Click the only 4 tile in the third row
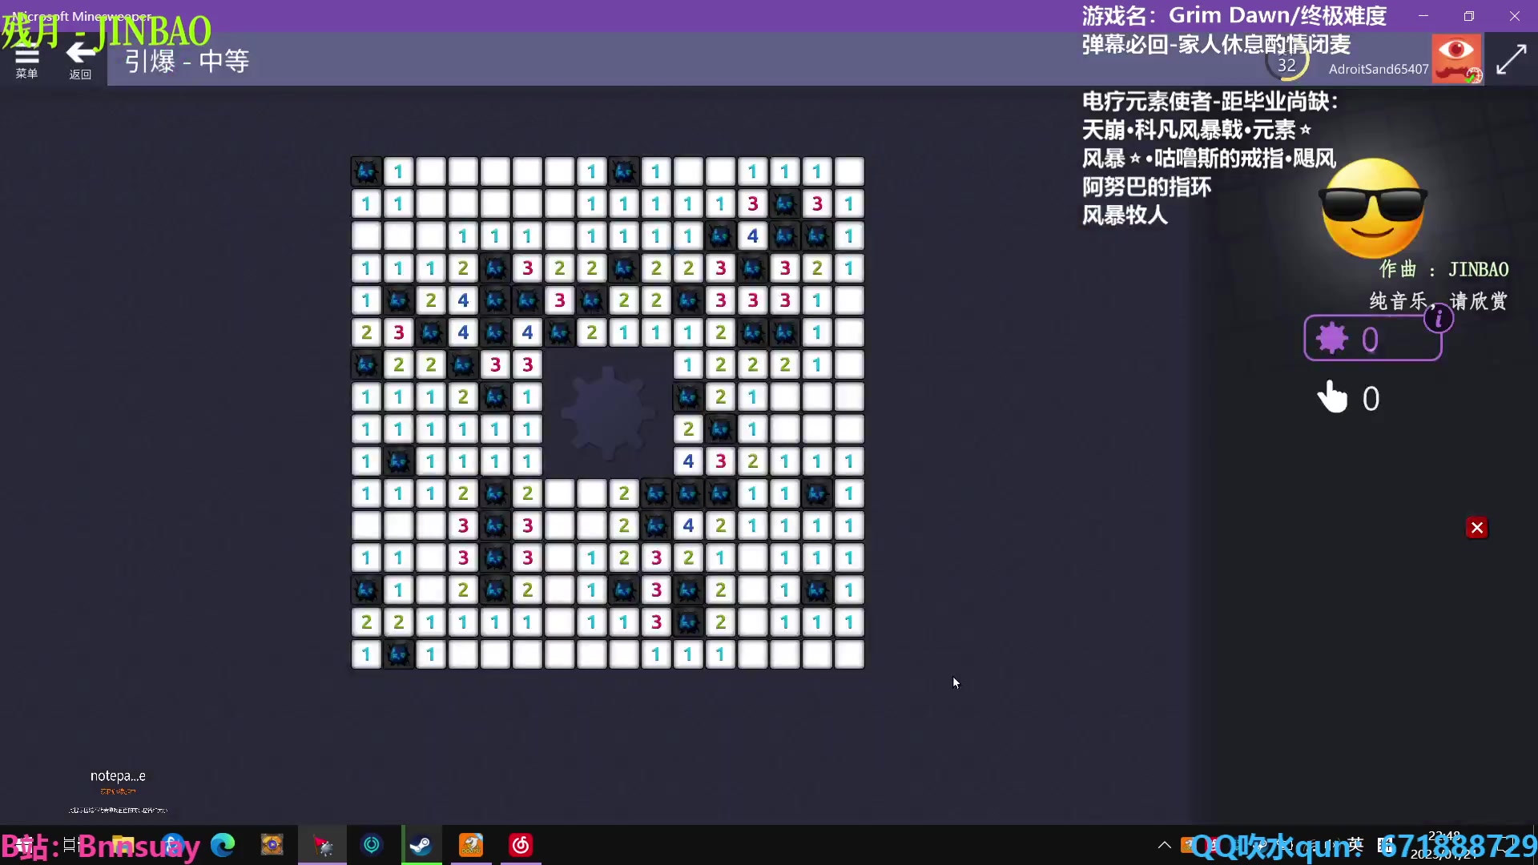1538x865 pixels. pos(752,235)
